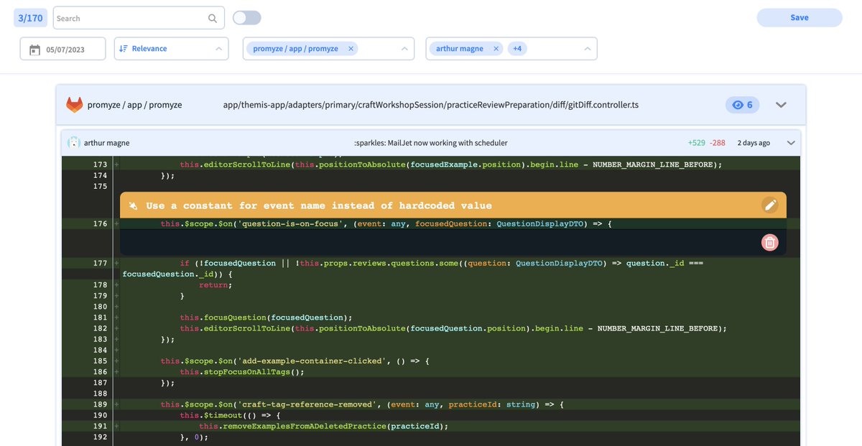Edit the practice comment with pencil icon
The image size is (862, 446).
[x=770, y=205]
